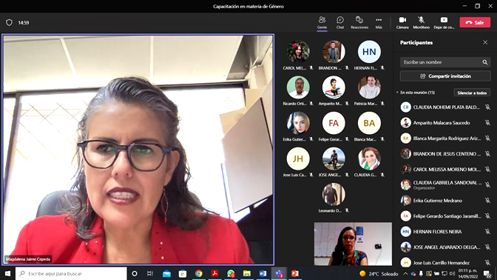This screenshot has width=497, height=280.
Task: Toggle the mic icon beside HERNAN FLORES NEIRA
Action: click(487, 232)
